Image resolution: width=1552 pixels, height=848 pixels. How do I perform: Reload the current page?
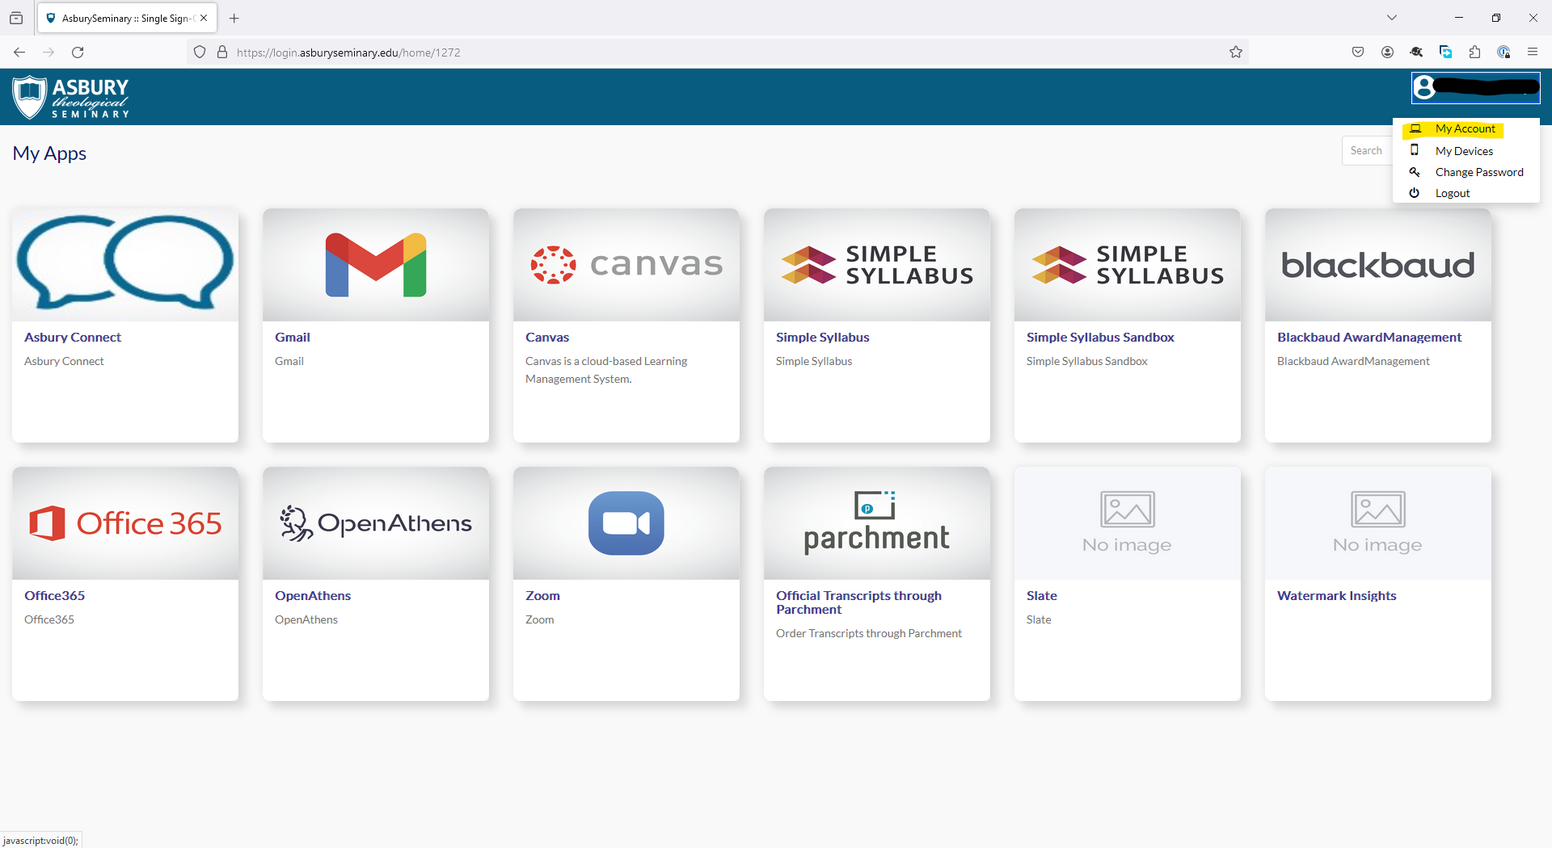(x=78, y=52)
